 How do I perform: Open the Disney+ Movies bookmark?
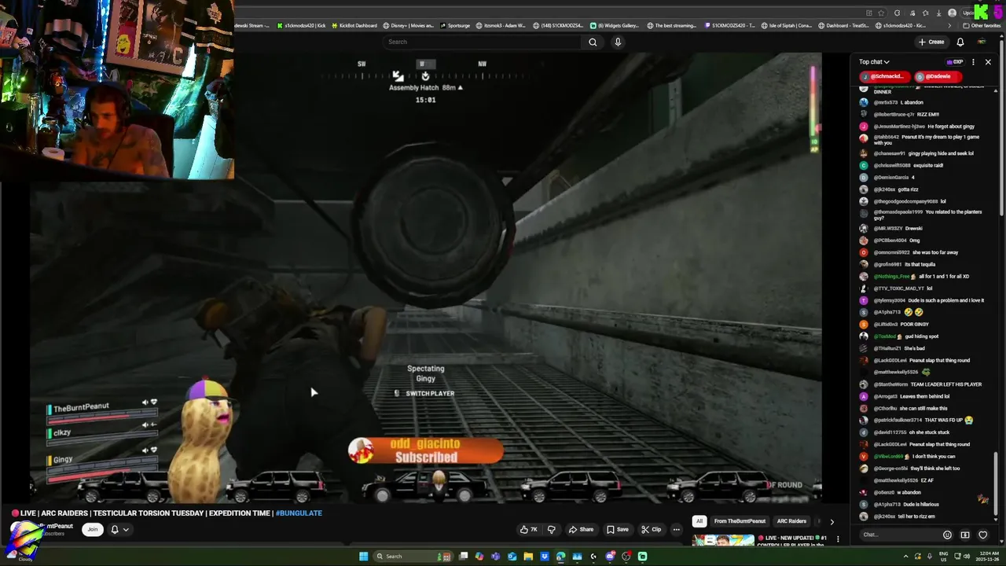[x=409, y=25]
